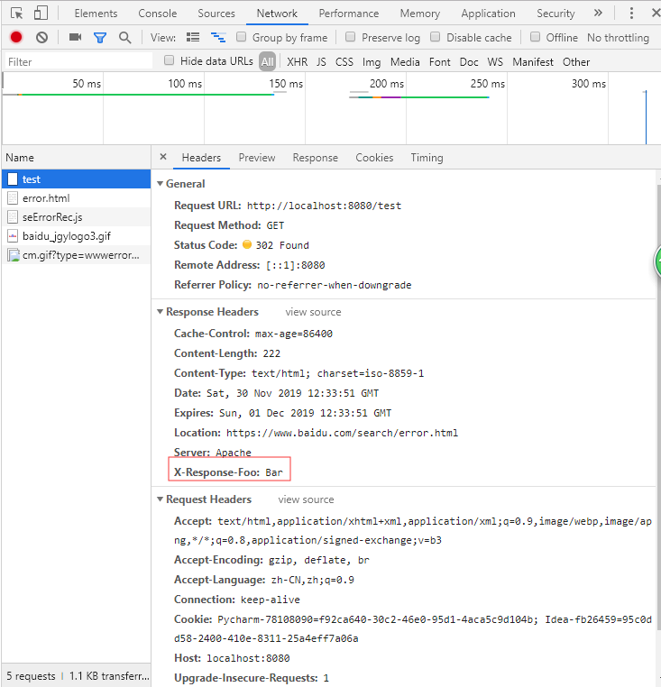Click the Cache-Control max-age=86400 value
Screen dimensions: 661x687
click(294, 334)
